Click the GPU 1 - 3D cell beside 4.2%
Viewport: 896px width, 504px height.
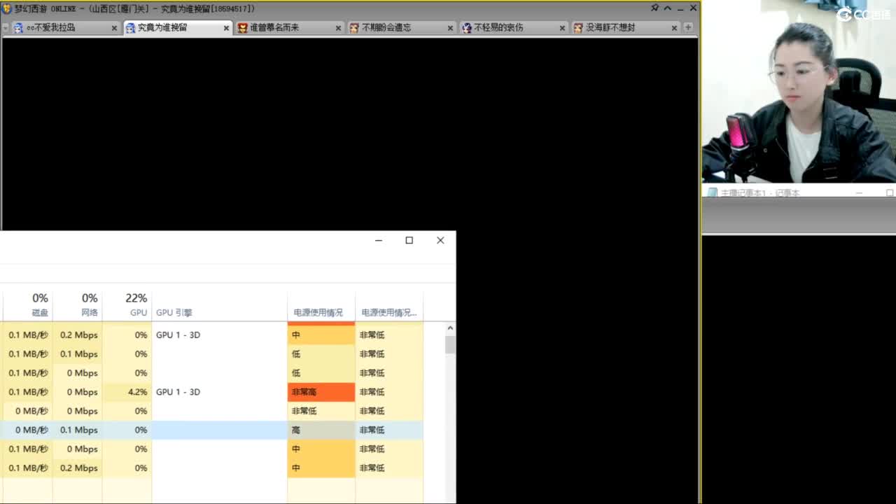click(219, 392)
